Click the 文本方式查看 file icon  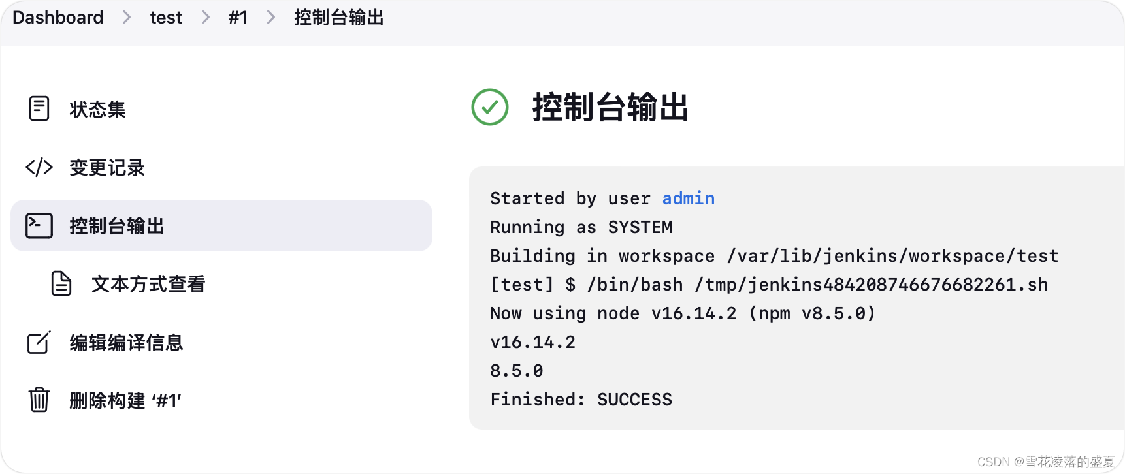(61, 284)
